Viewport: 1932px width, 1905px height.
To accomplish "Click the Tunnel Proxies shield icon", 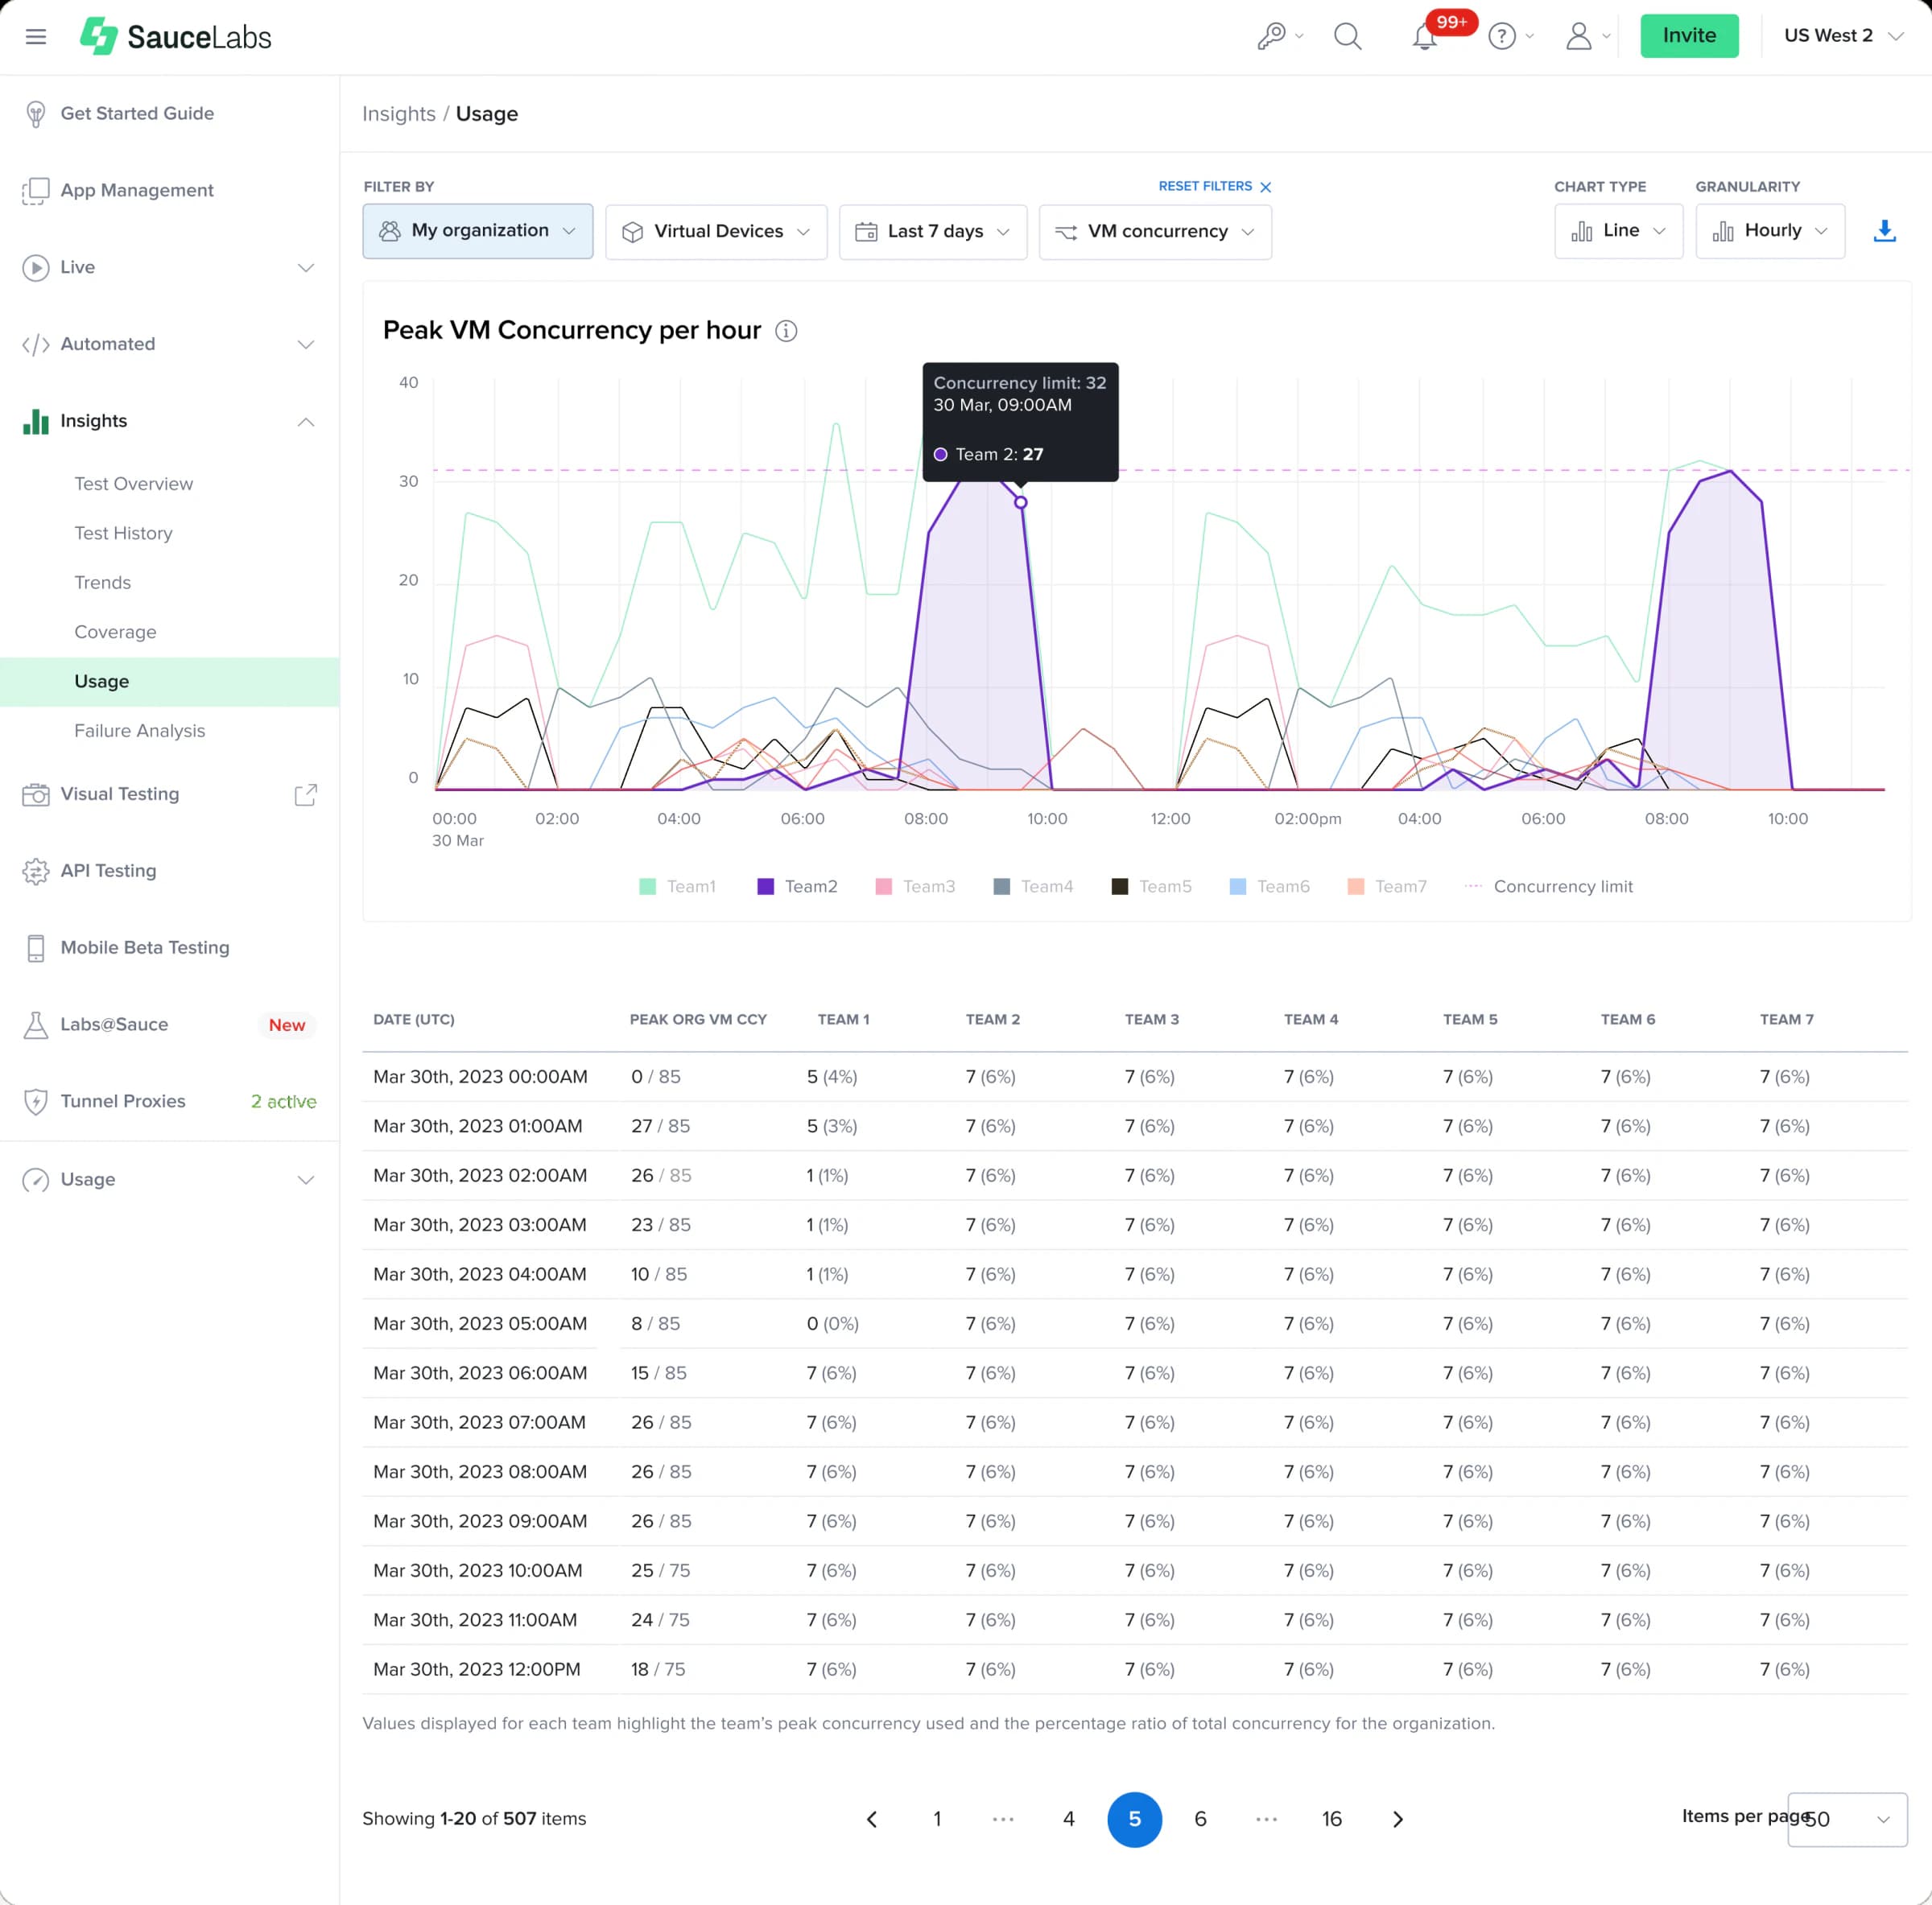I will 36,1101.
